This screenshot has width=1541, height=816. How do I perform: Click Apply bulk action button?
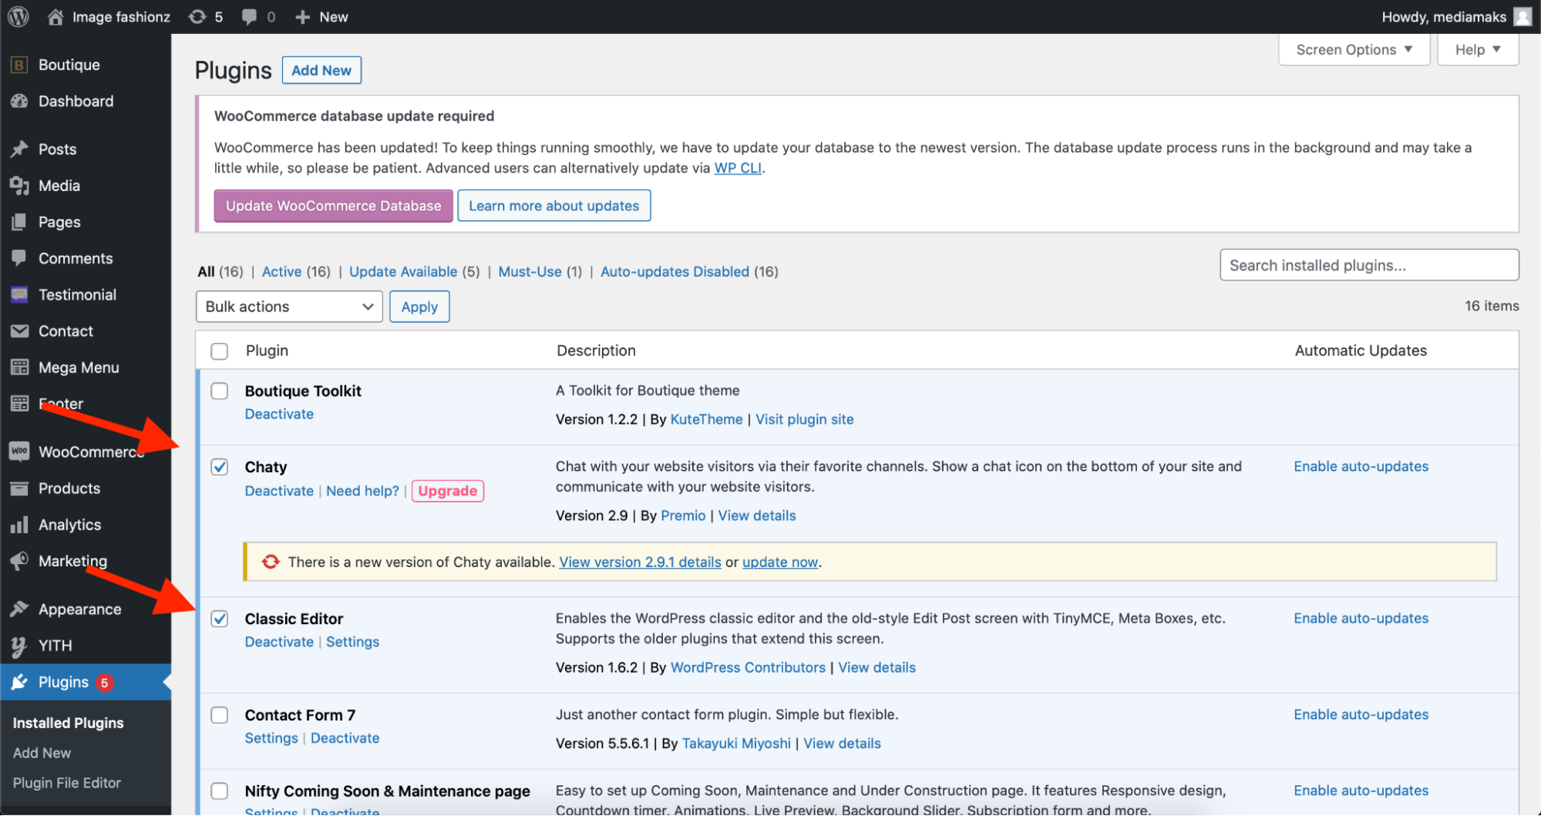[419, 307]
